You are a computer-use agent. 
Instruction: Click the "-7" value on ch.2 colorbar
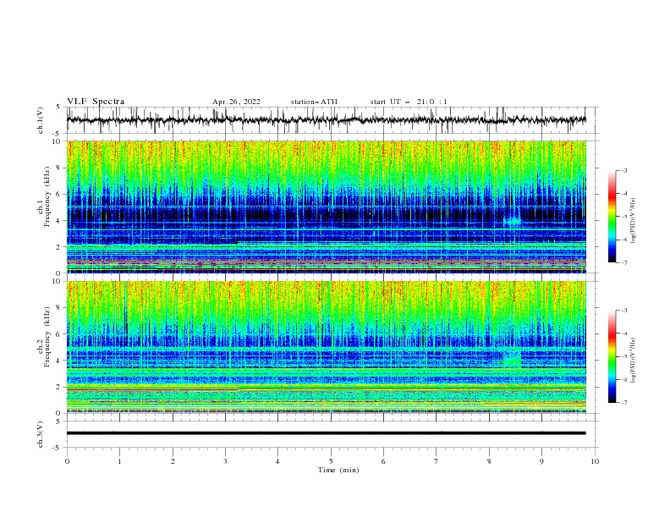(x=623, y=402)
